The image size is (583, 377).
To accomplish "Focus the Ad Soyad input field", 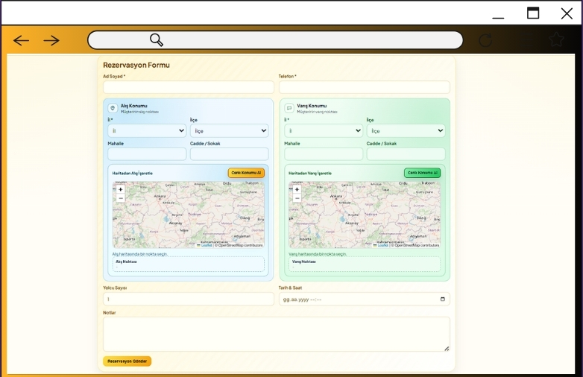I will coord(189,87).
